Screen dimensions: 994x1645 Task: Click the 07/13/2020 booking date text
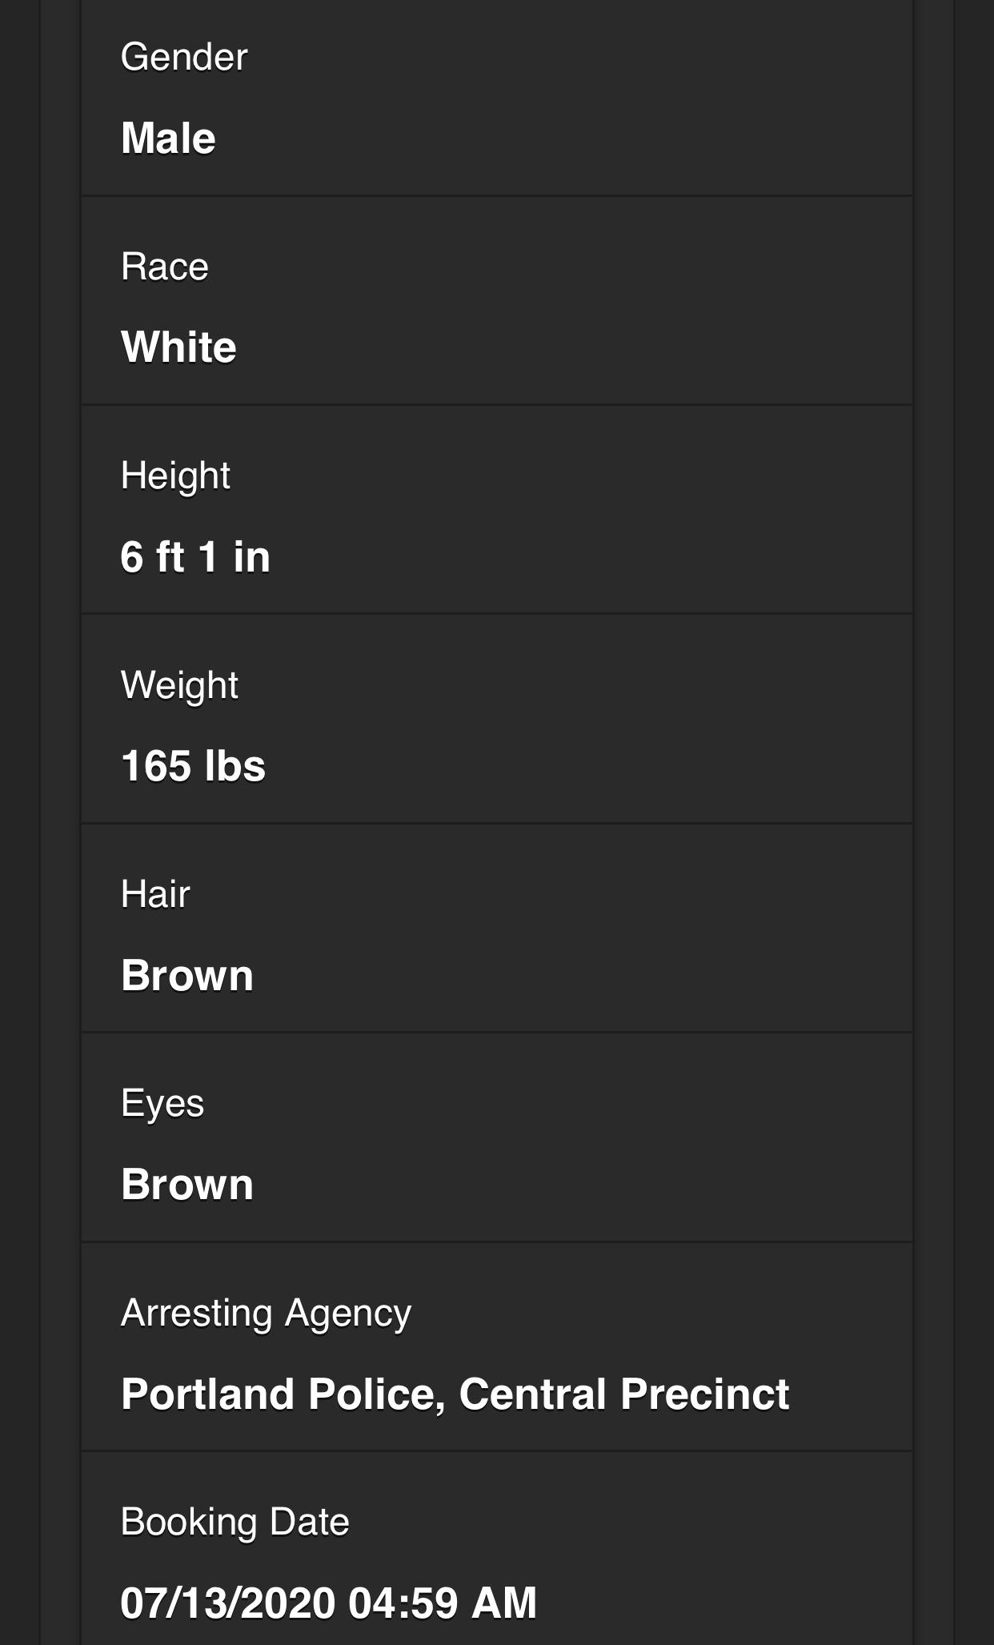pos(227,1603)
